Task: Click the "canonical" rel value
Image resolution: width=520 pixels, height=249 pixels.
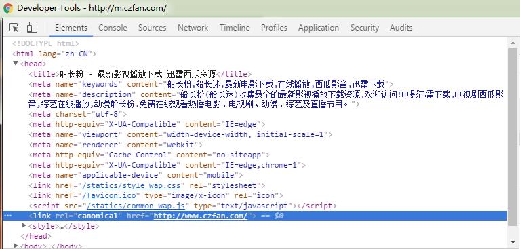Action: [98, 216]
